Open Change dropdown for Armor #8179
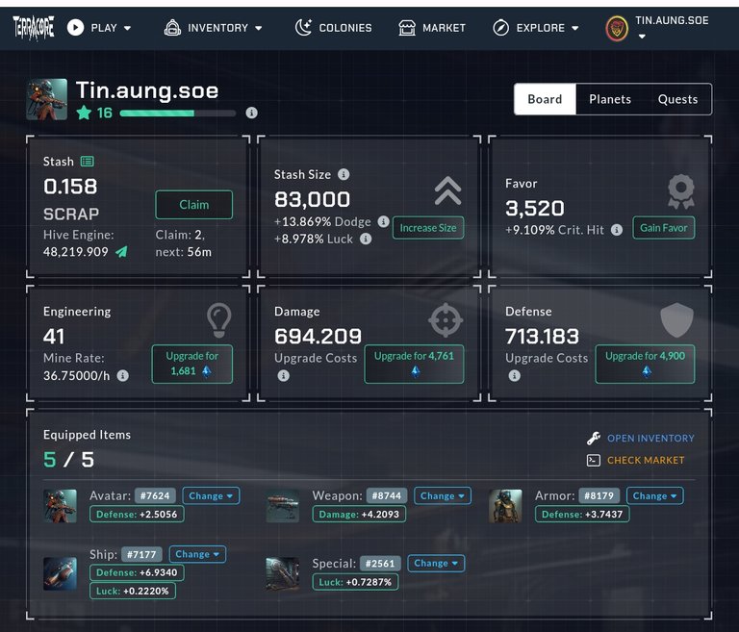The image size is (739, 632). [x=654, y=495]
